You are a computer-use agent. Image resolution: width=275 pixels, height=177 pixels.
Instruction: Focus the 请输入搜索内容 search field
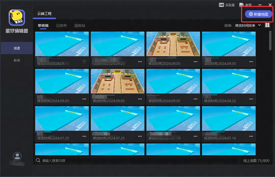[137, 160]
